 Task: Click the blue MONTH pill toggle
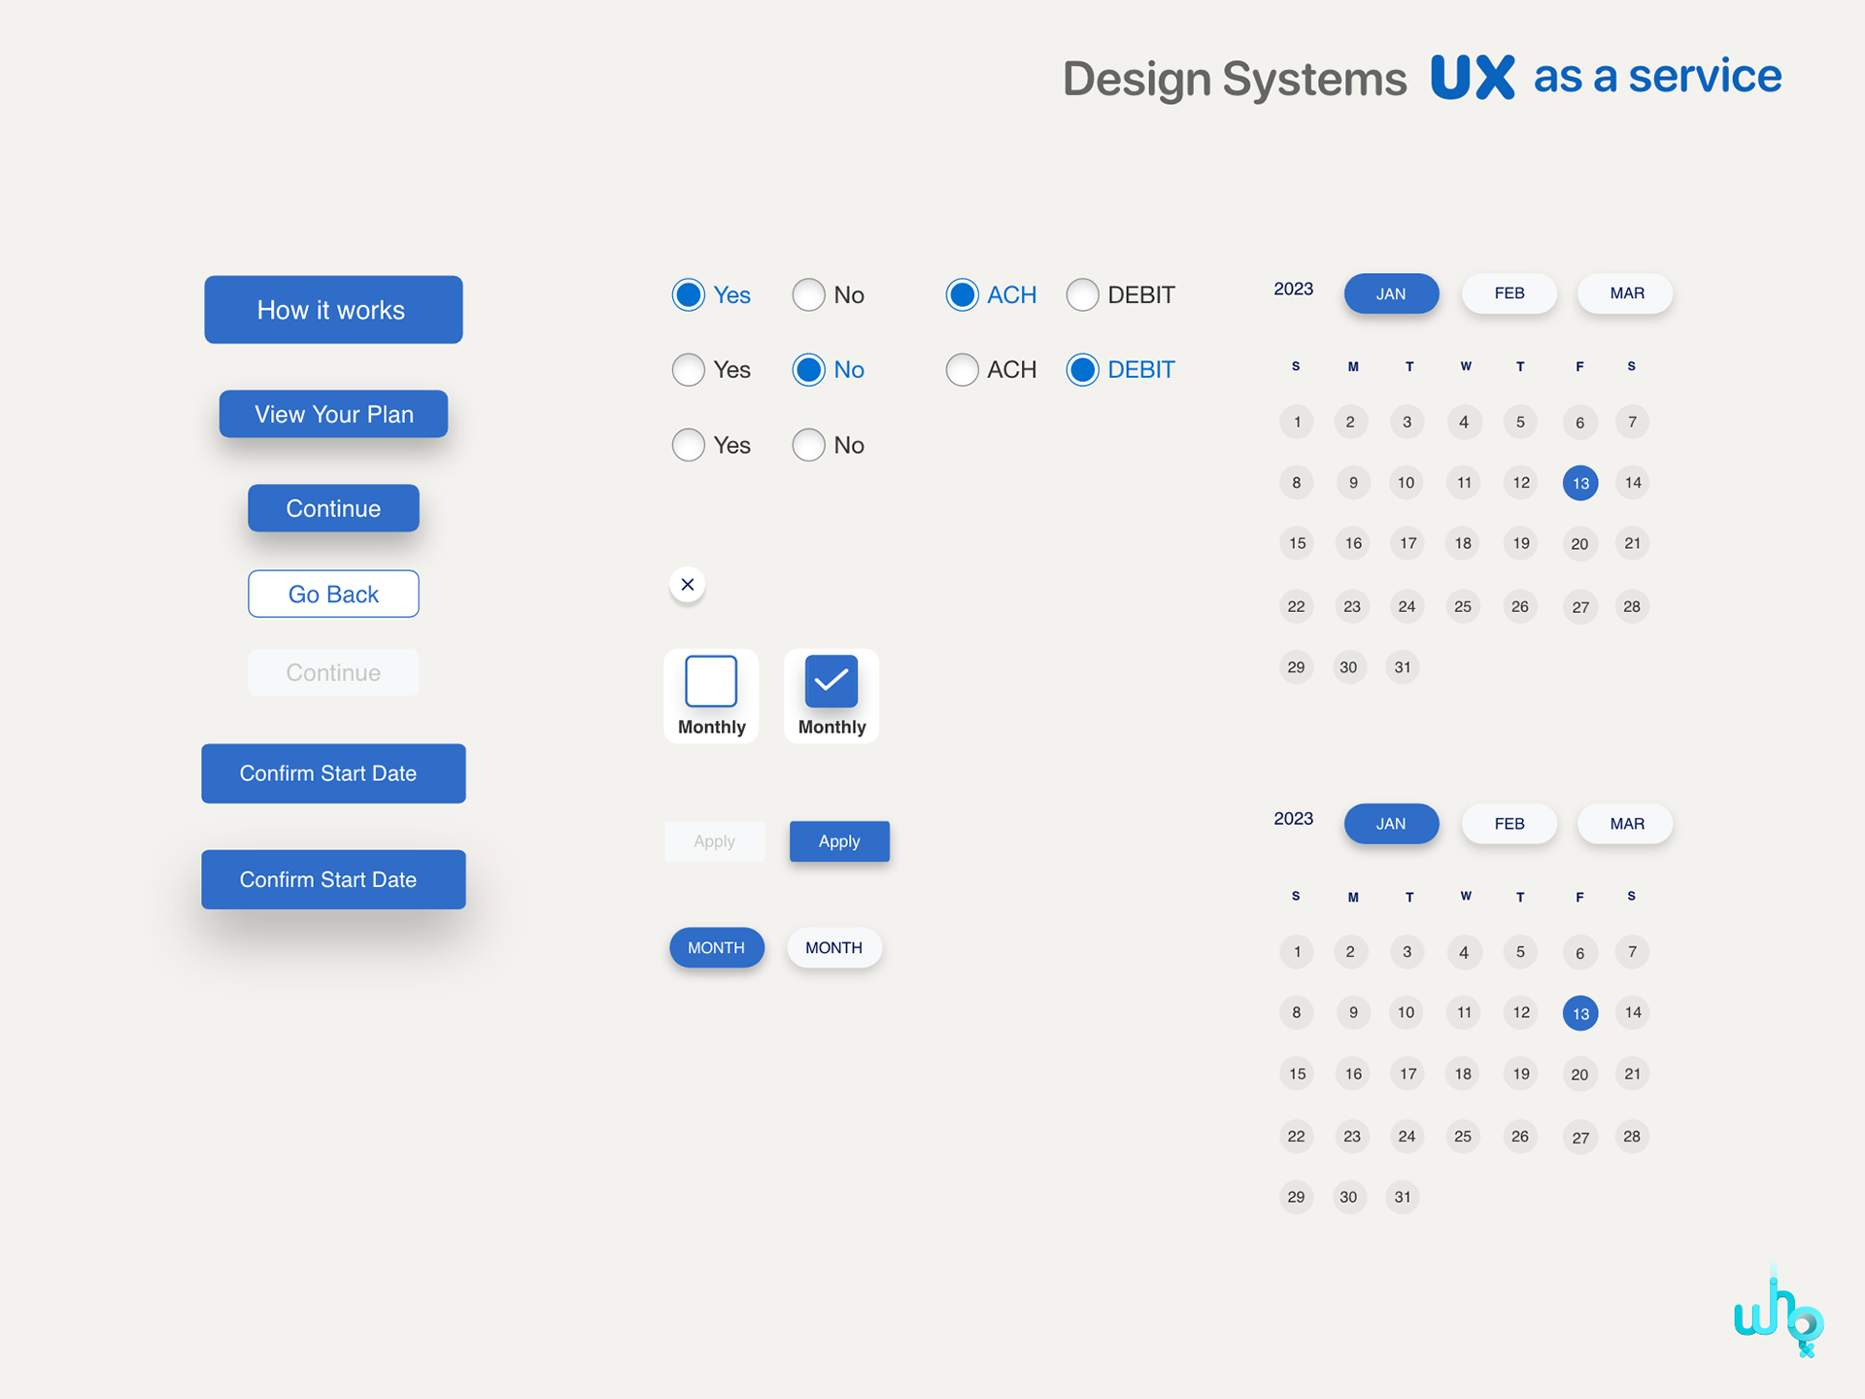[716, 947]
